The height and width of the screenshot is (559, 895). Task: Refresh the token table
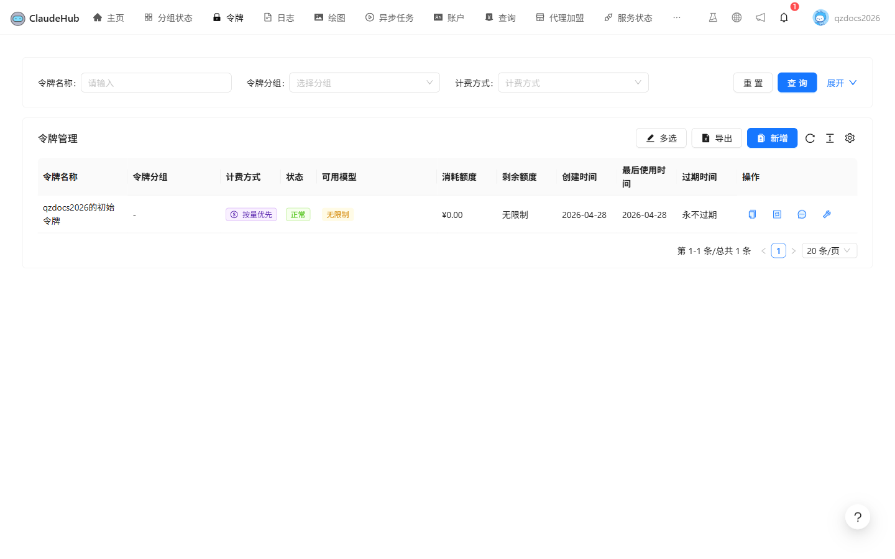[x=810, y=139]
